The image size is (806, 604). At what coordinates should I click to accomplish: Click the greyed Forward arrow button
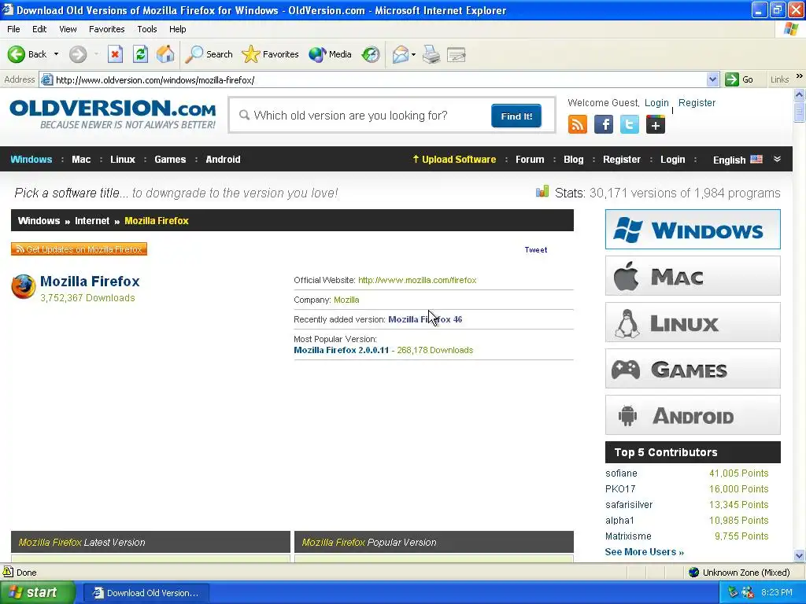tap(78, 54)
